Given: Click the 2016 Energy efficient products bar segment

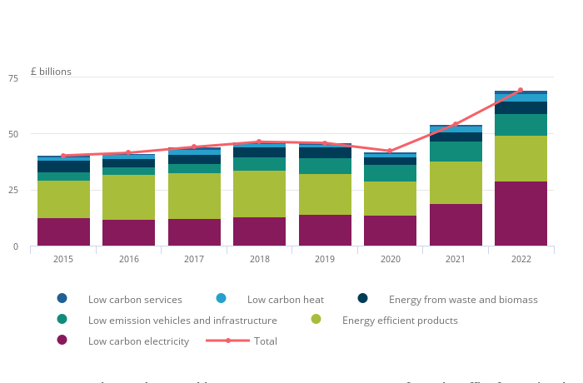Looking at the screenshot, I should tap(128, 197).
